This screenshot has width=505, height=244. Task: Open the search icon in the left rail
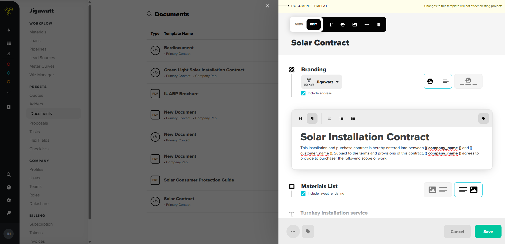9,175
